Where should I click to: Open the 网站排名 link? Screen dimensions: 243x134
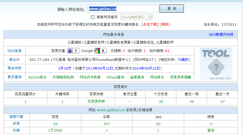(157, 77)
